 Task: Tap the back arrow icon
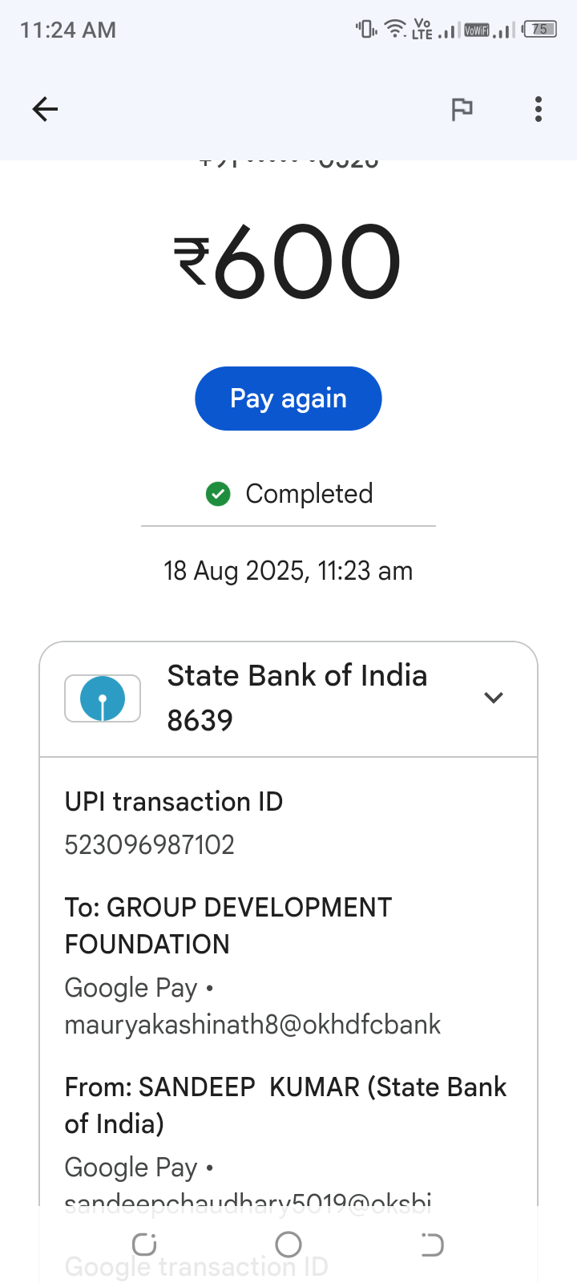(x=45, y=109)
